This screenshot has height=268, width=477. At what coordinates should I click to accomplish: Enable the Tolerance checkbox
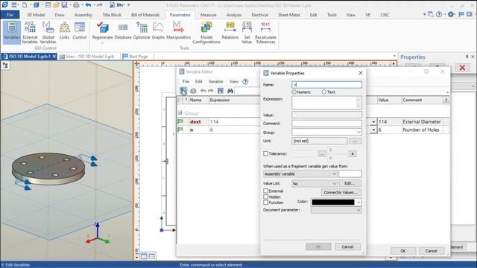coord(265,154)
